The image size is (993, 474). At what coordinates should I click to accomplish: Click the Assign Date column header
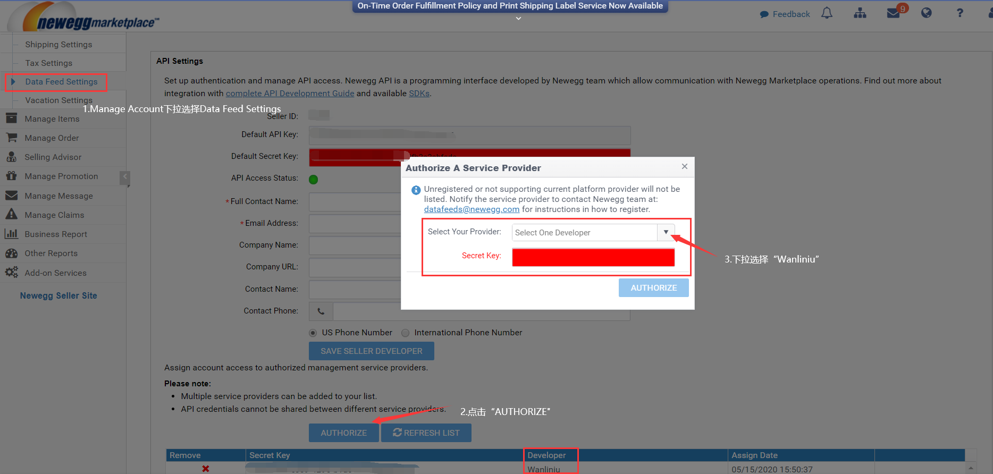click(801, 455)
